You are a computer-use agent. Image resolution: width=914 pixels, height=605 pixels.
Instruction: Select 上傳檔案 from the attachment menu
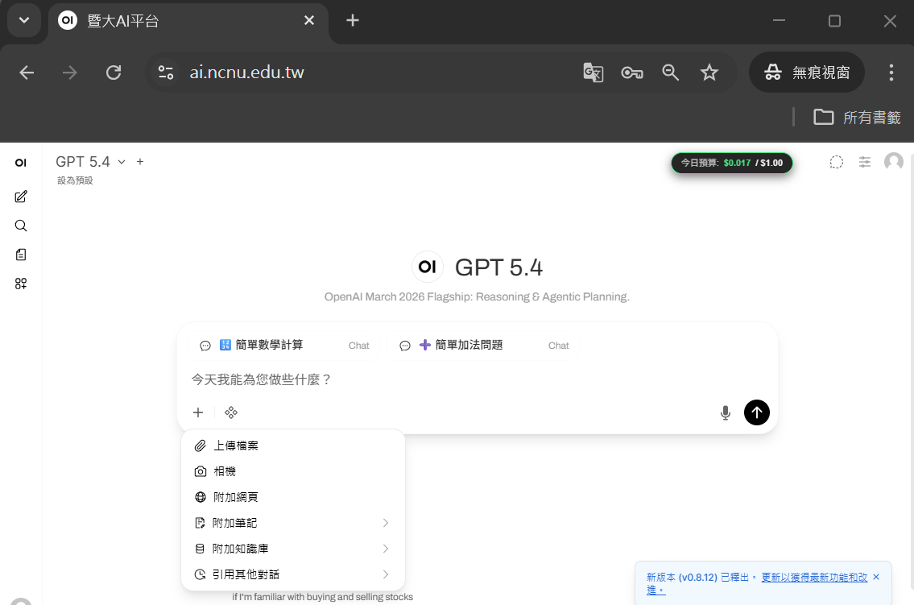(235, 445)
